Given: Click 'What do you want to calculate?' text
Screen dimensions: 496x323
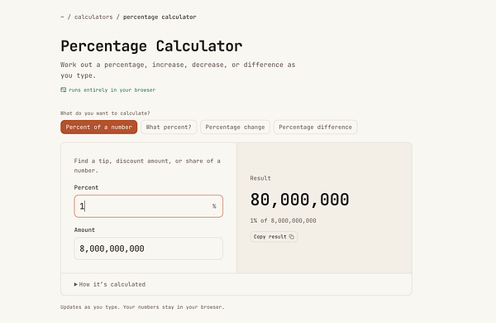Looking at the screenshot, I should point(105,113).
